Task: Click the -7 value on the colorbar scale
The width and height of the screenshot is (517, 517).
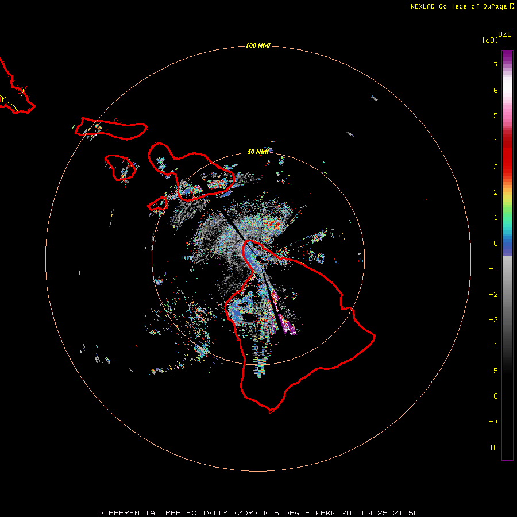Action: (x=493, y=422)
